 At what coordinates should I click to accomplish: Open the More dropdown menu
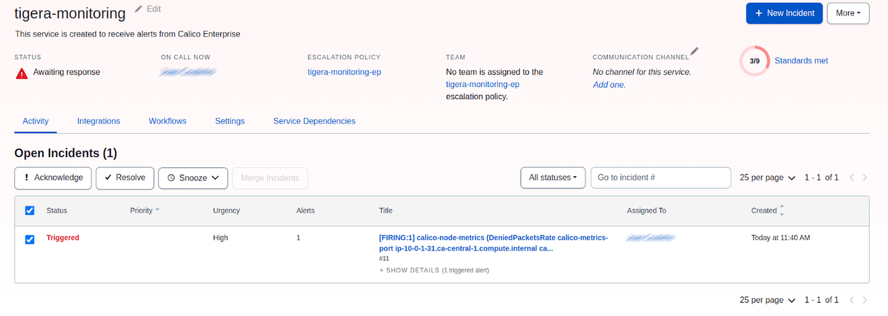click(x=847, y=13)
